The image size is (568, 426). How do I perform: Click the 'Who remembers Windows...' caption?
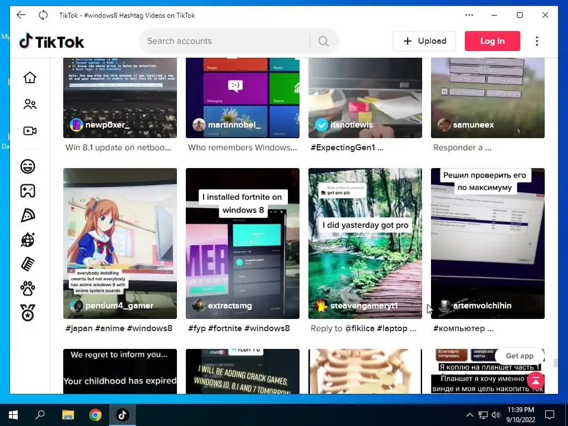[x=242, y=148]
